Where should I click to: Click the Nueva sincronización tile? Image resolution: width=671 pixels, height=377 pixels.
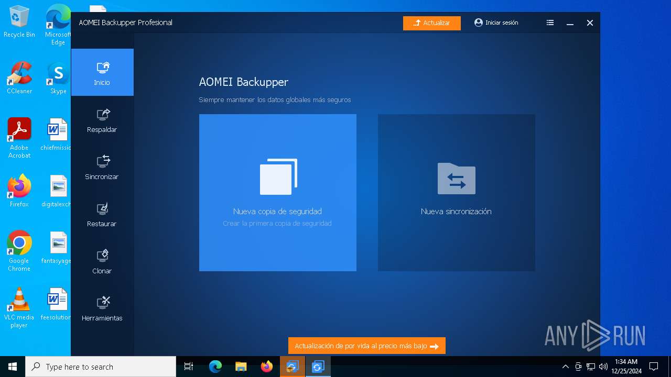click(x=457, y=193)
